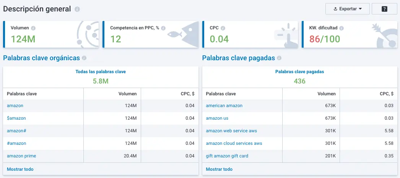The width and height of the screenshot is (400, 178).
Task: Open Palabras clave orgánicas section heading
Action: click(x=41, y=58)
